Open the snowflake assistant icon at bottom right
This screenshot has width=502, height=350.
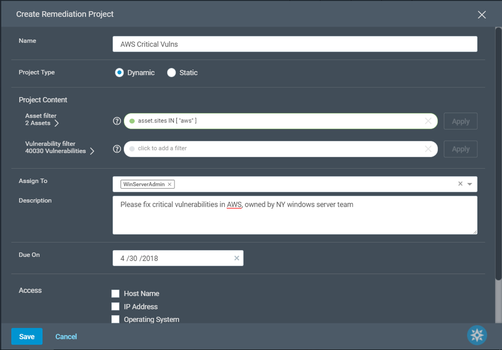point(477,335)
